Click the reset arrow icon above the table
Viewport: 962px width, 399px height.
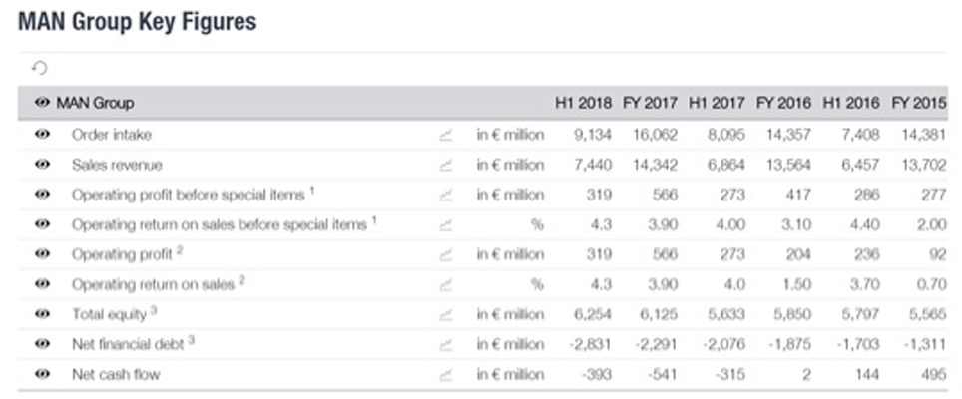[39, 68]
